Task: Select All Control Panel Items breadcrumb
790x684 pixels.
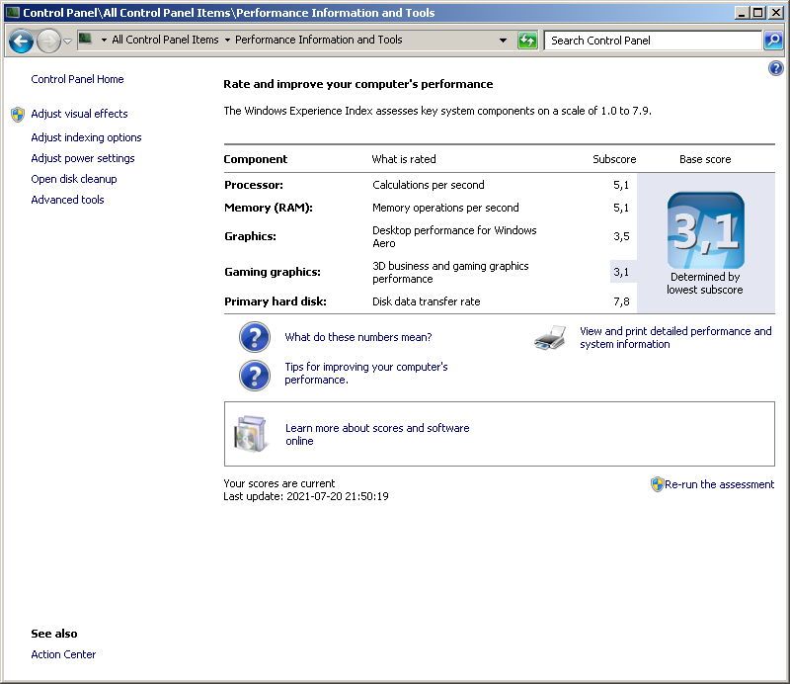Action: coord(165,40)
